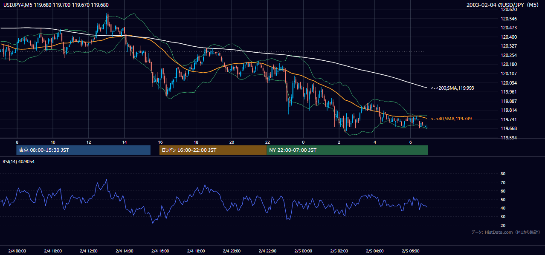Click the データ: HistData.com source credit

pyautogui.click(x=506, y=232)
